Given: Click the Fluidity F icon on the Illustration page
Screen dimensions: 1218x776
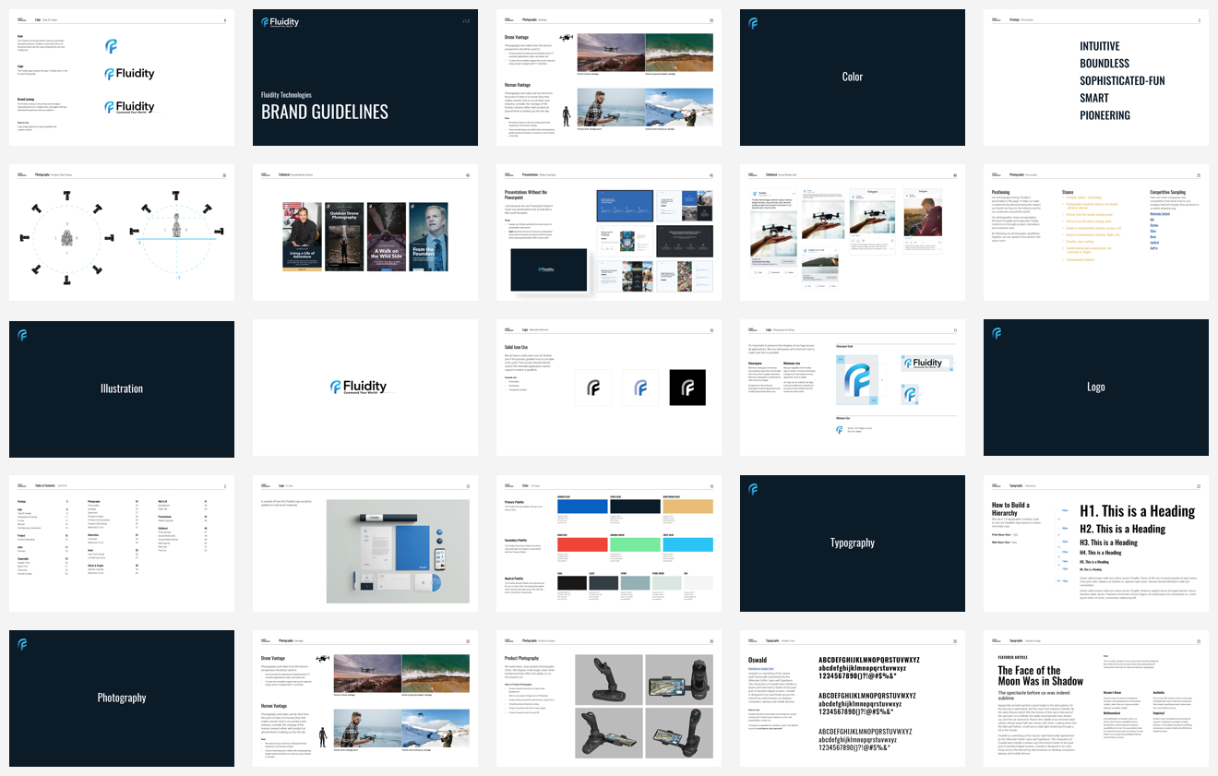Looking at the screenshot, I should (22, 334).
